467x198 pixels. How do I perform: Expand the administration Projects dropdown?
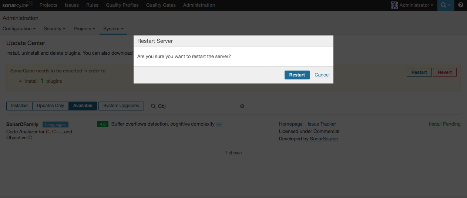pyautogui.click(x=84, y=28)
